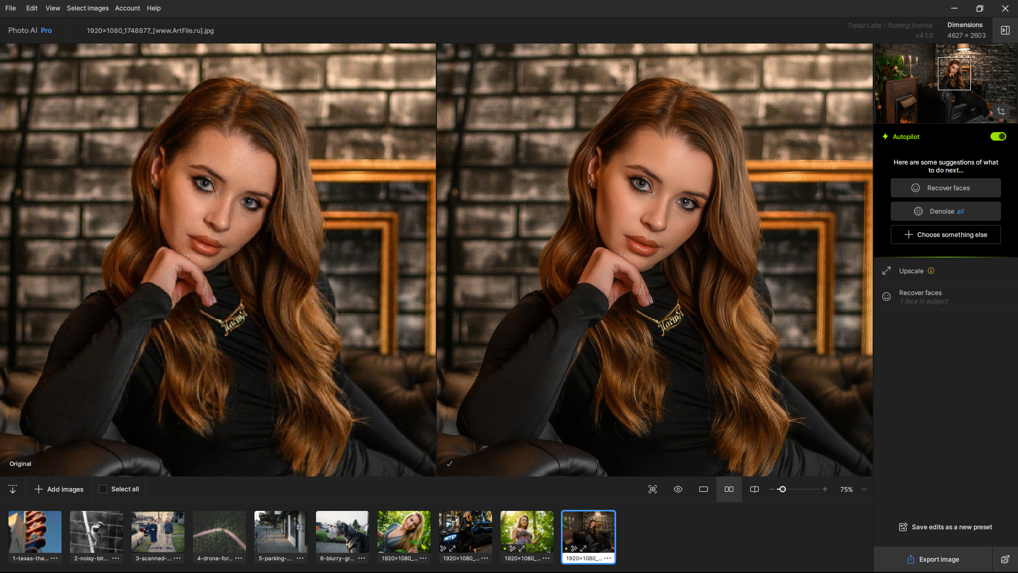
Task: Click the Photo AI Pro logo text
Action: 30,30
